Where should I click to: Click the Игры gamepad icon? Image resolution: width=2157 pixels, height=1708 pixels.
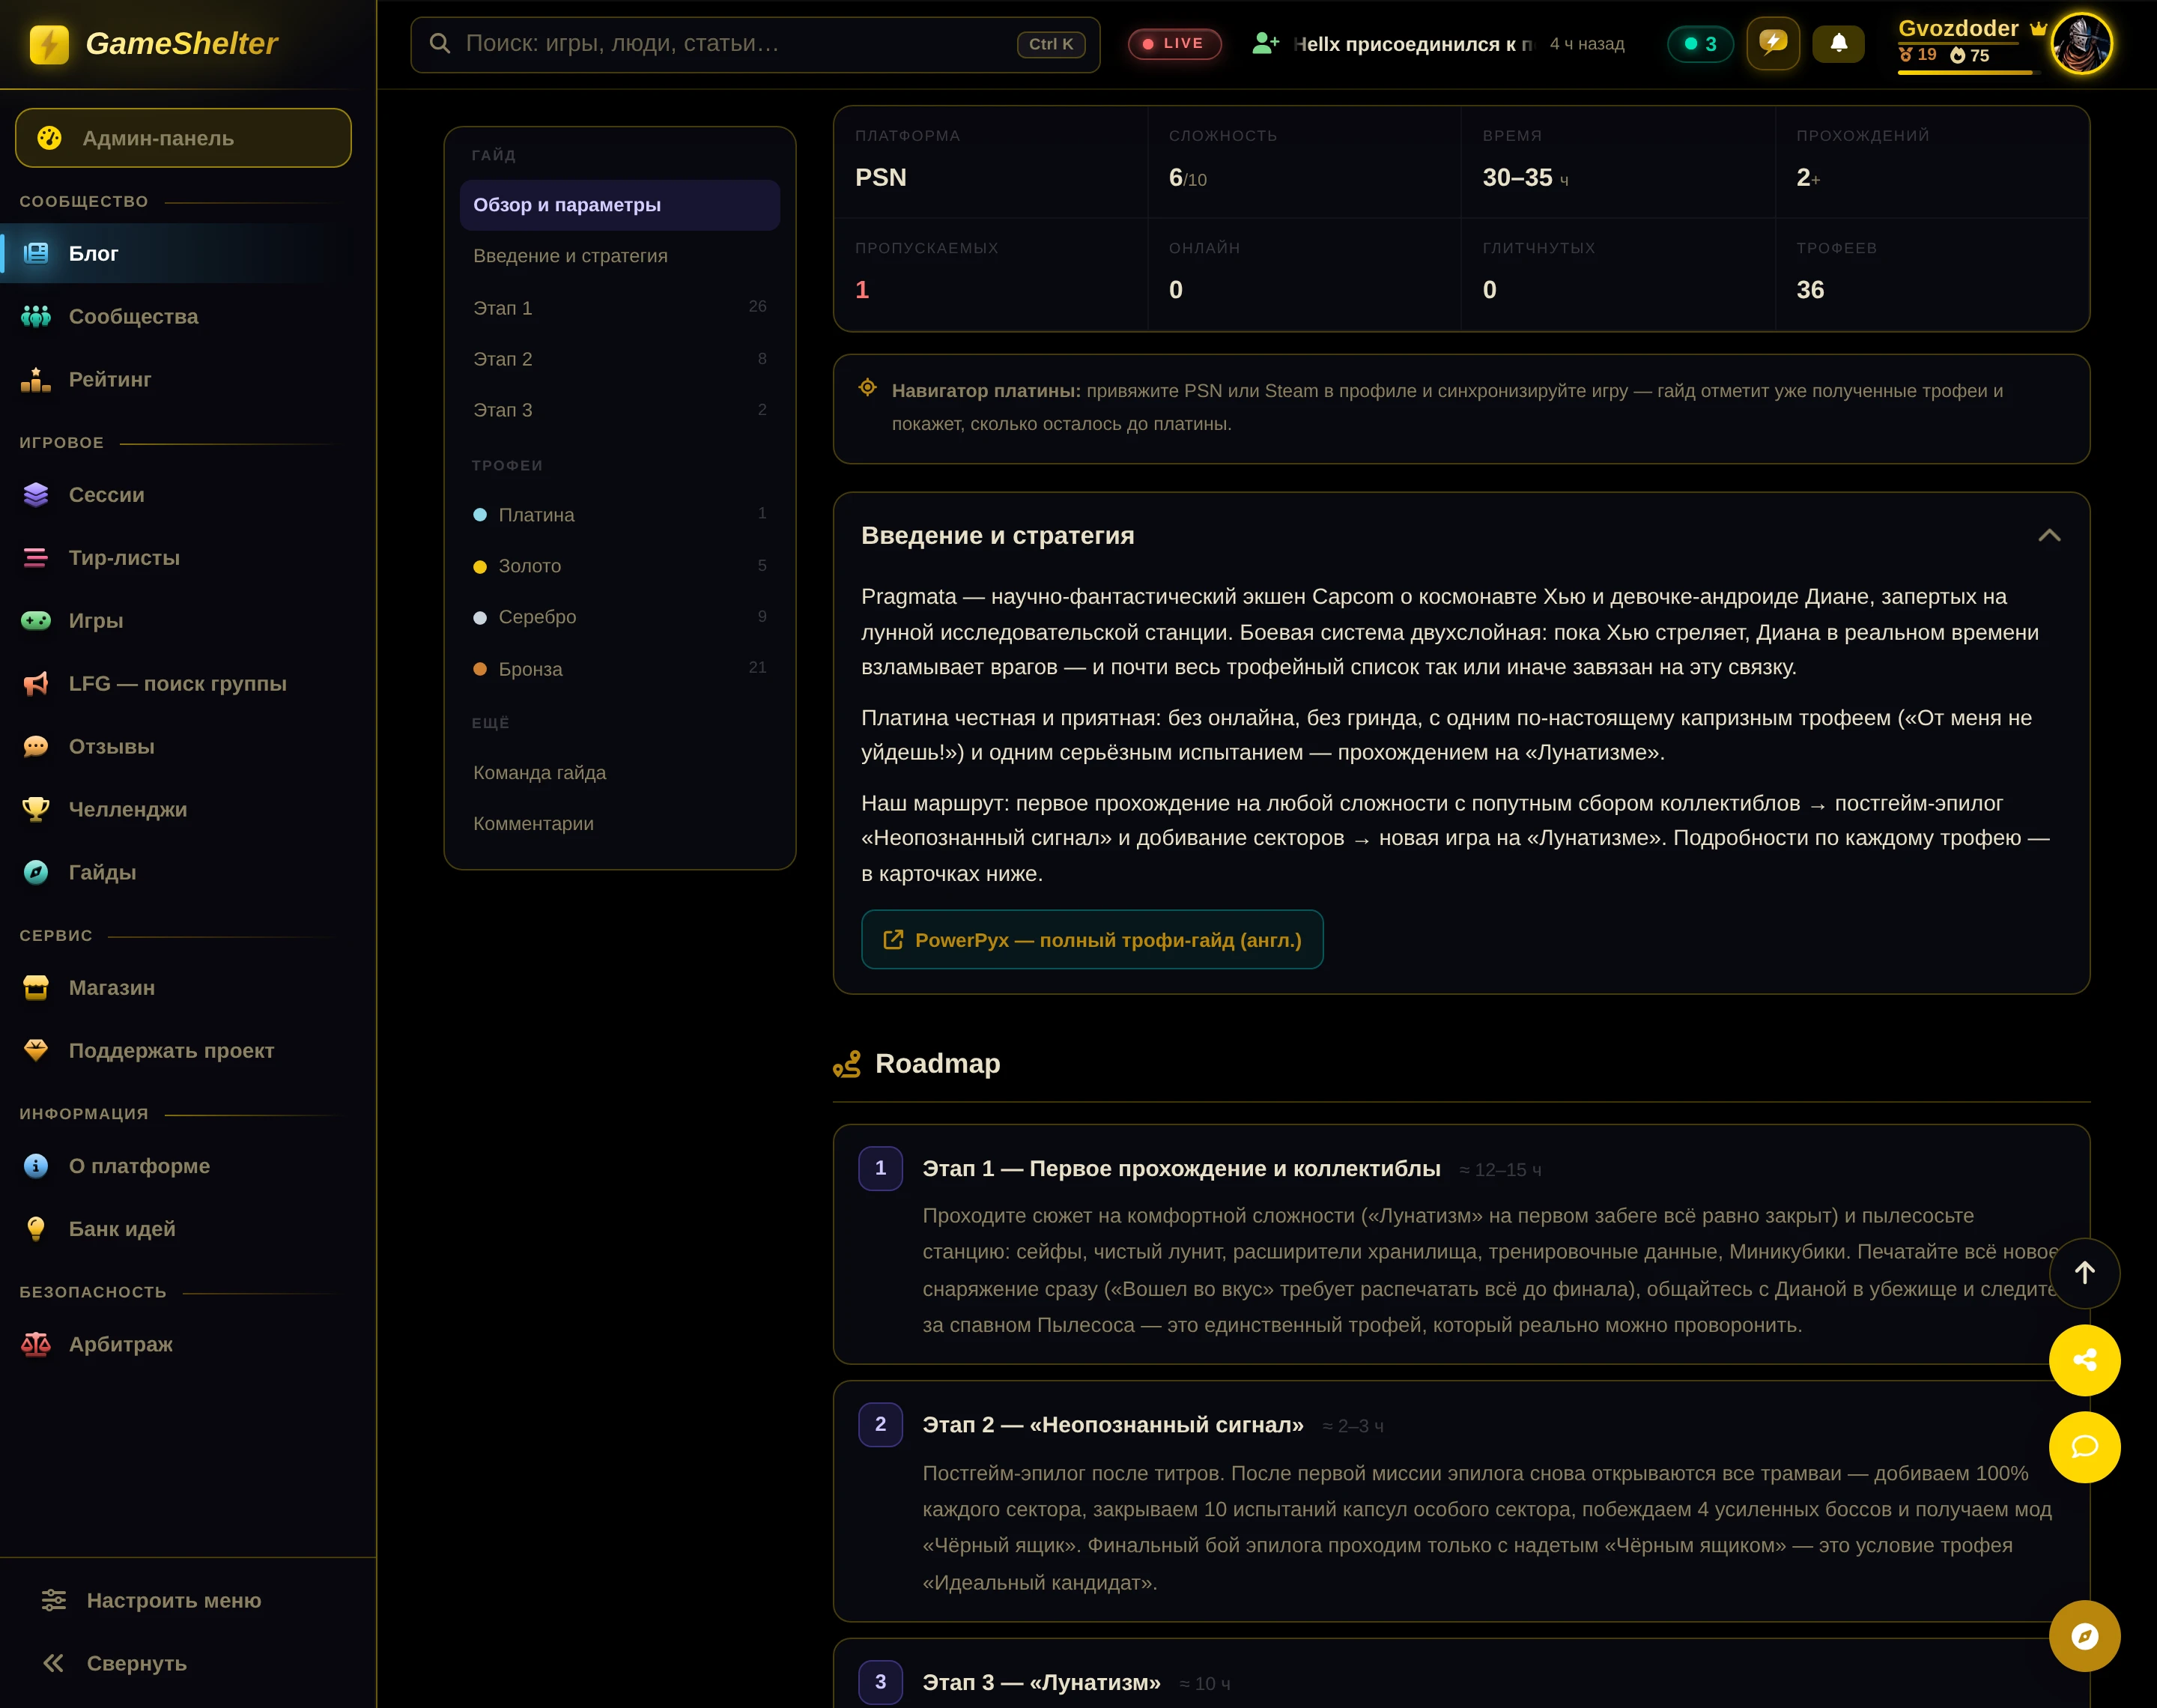point(36,621)
